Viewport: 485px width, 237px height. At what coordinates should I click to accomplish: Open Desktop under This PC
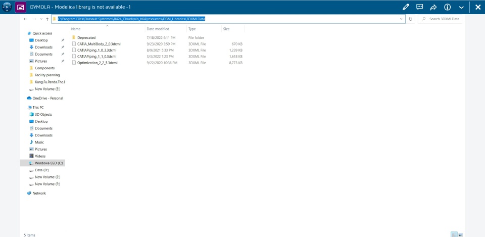click(41, 122)
